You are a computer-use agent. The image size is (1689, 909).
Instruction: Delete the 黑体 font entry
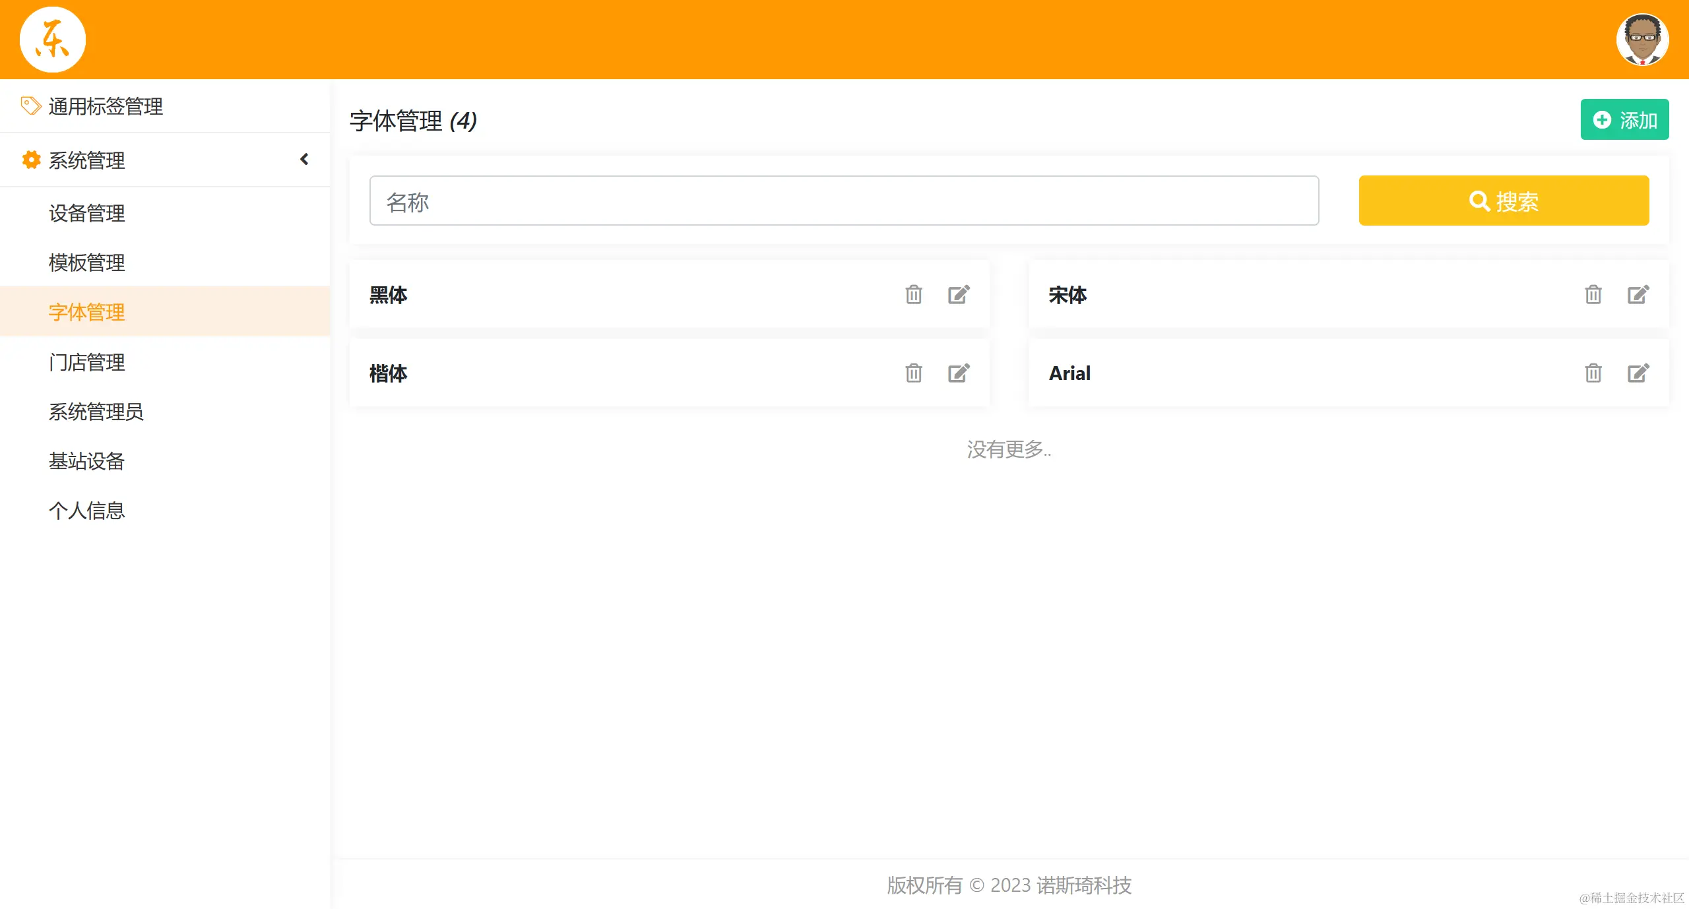pyautogui.click(x=914, y=294)
